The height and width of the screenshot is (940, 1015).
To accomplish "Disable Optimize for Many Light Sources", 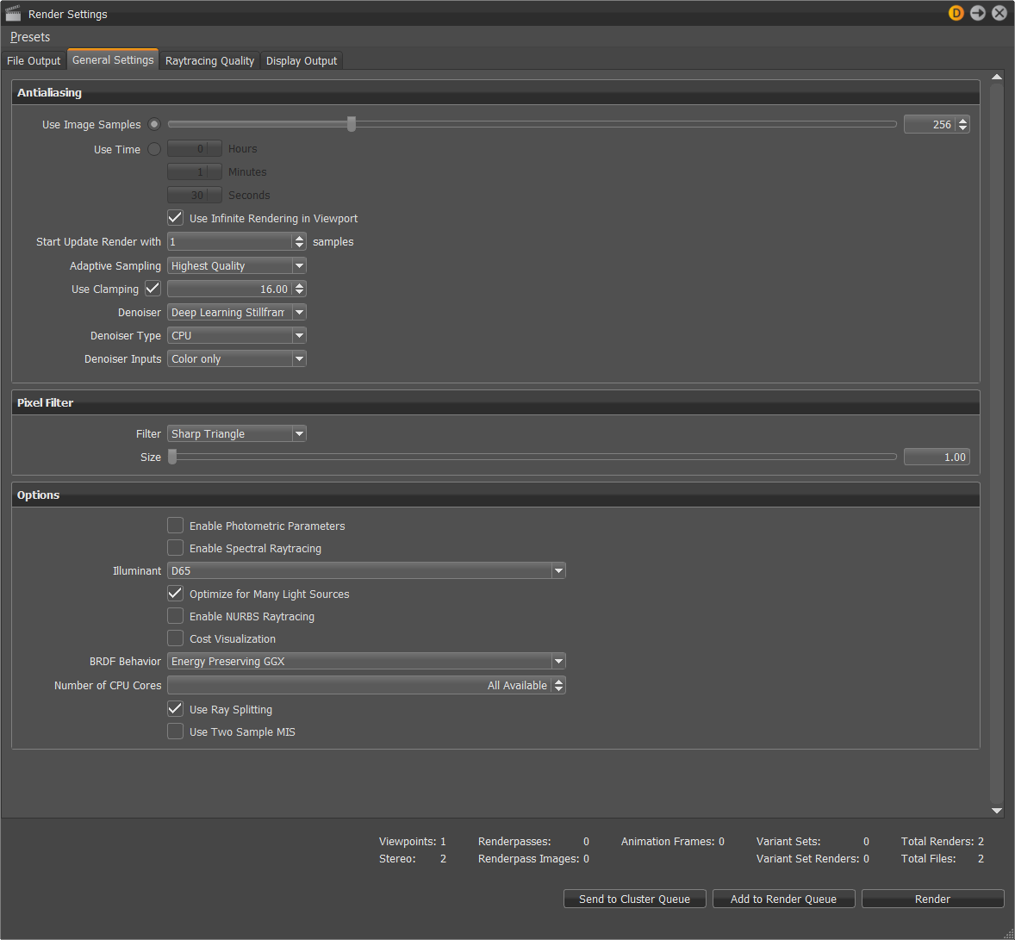I will point(175,593).
